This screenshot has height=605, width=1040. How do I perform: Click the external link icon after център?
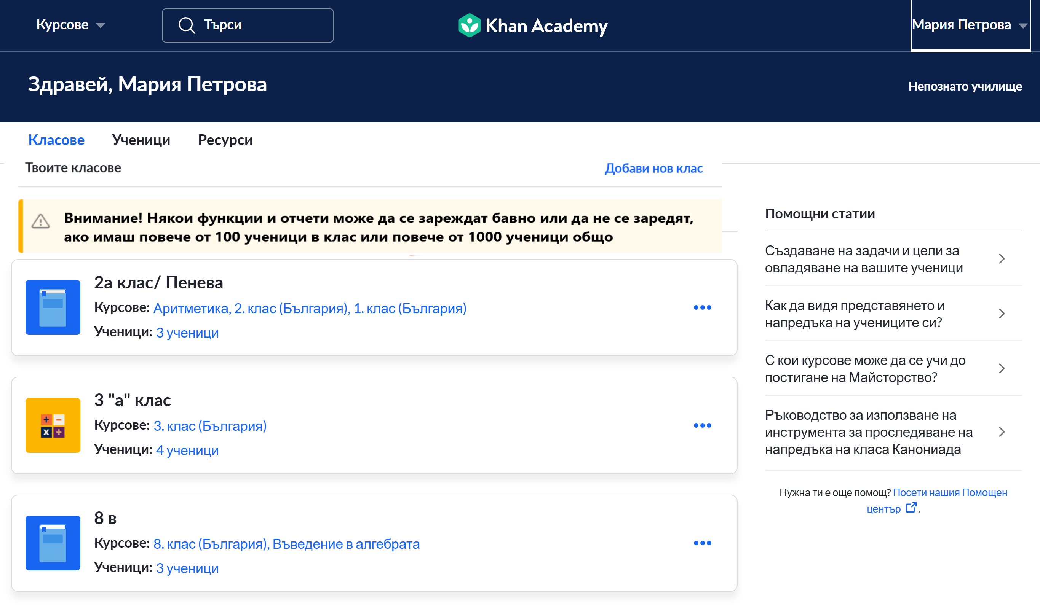point(911,508)
